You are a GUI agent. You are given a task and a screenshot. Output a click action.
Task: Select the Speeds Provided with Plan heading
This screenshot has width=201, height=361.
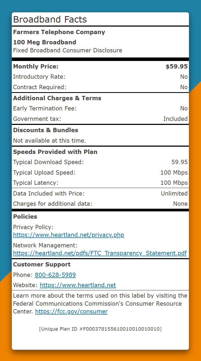click(55, 152)
